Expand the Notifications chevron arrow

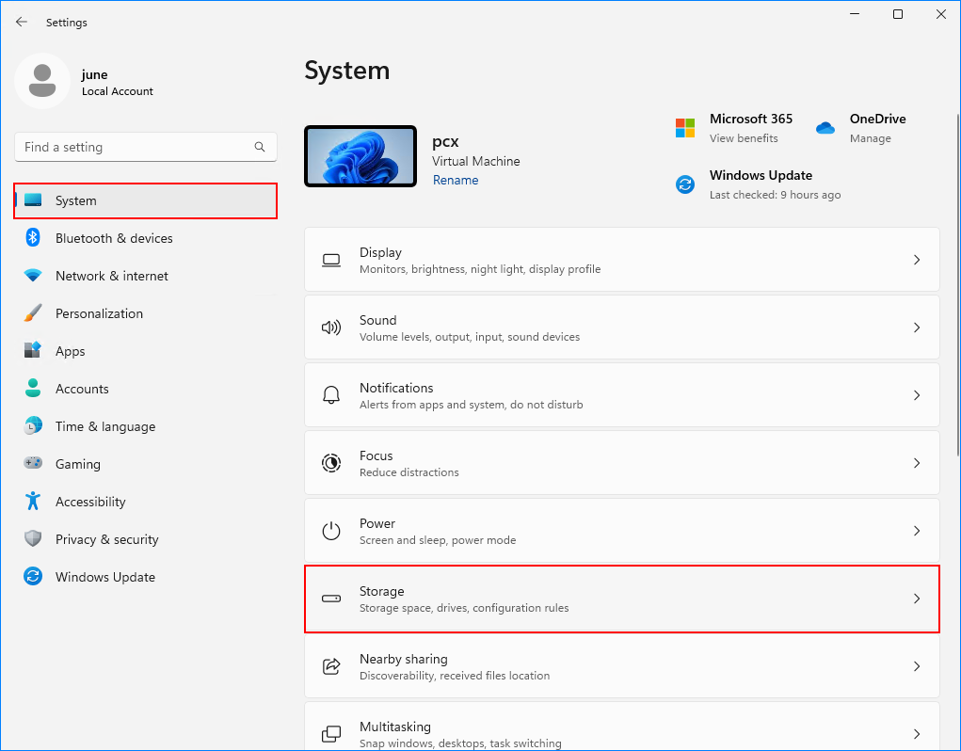(917, 395)
